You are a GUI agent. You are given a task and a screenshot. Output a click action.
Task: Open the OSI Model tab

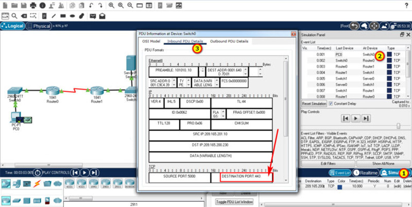[x=151, y=41]
